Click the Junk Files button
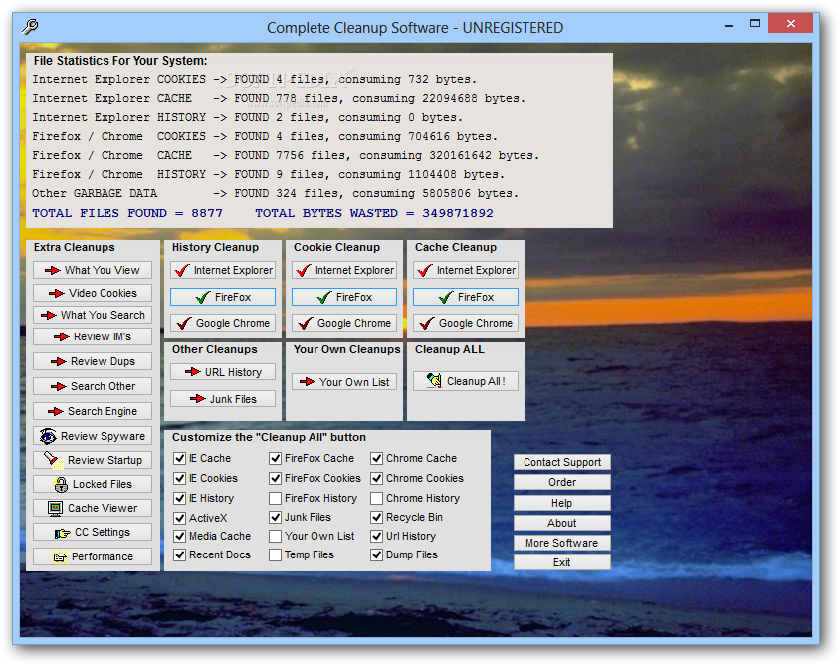 coord(223,399)
